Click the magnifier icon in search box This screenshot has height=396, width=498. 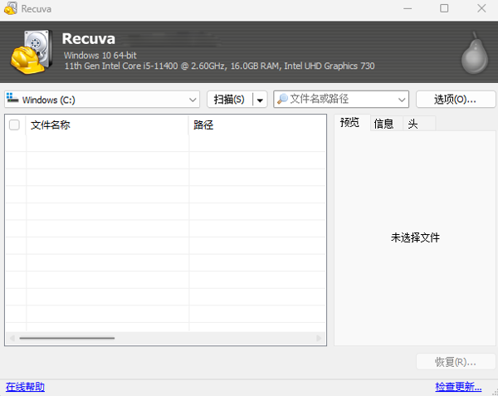pyautogui.click(x=282, y=100)
